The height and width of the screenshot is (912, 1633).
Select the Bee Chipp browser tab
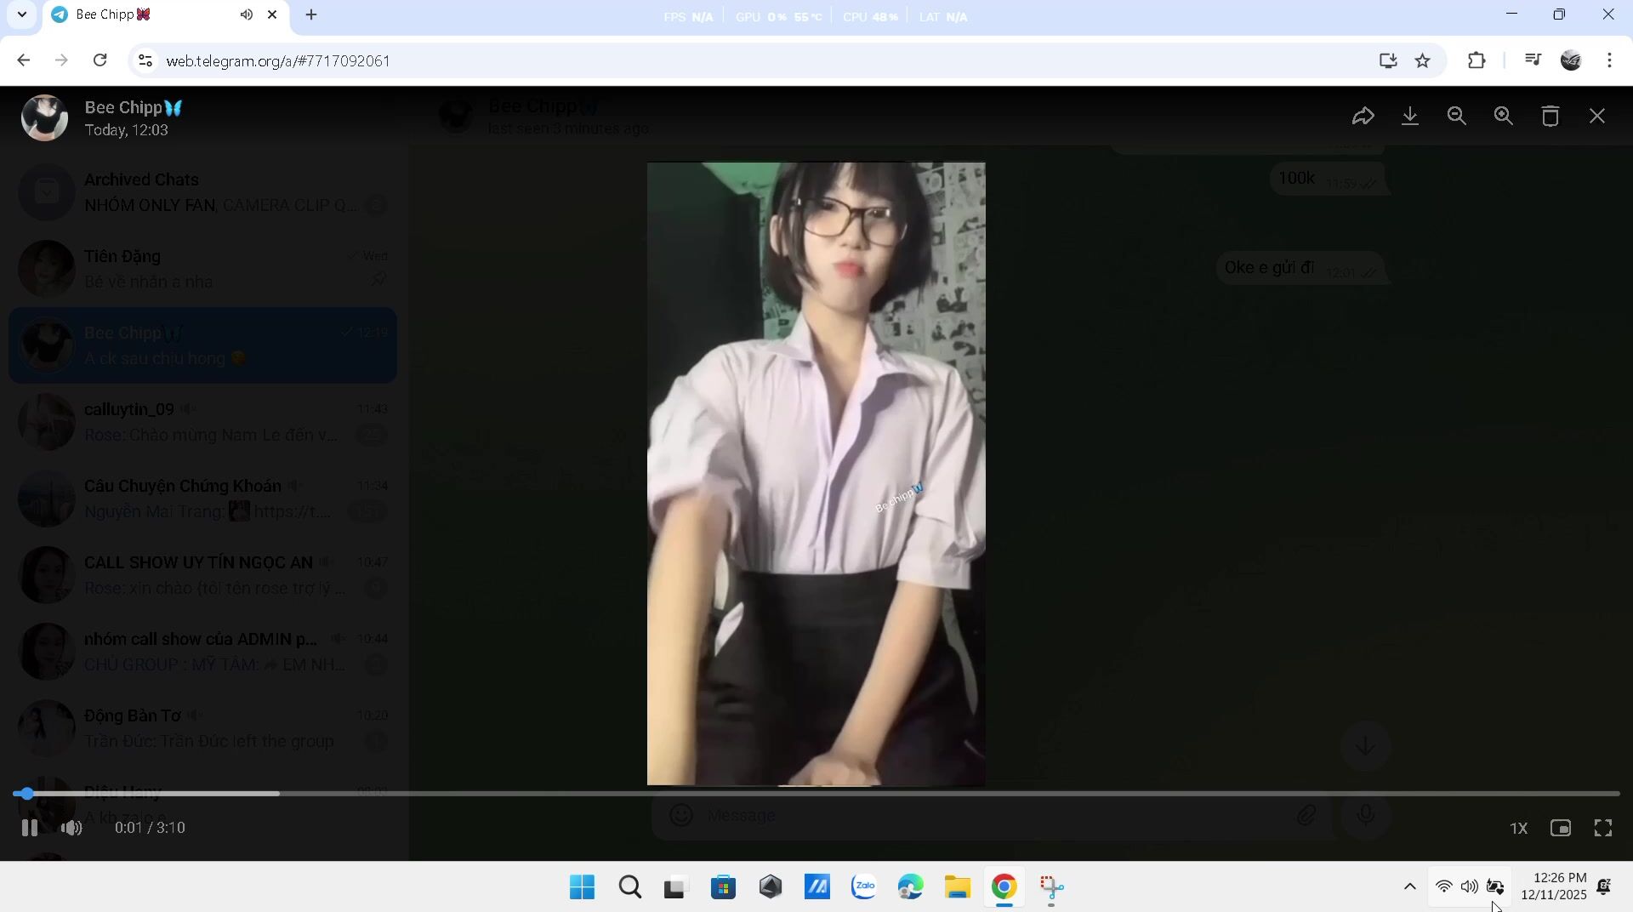(x=166, y=15)
